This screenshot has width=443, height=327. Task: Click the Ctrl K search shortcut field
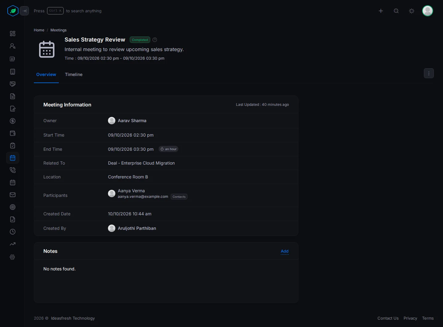click(55, 11)
